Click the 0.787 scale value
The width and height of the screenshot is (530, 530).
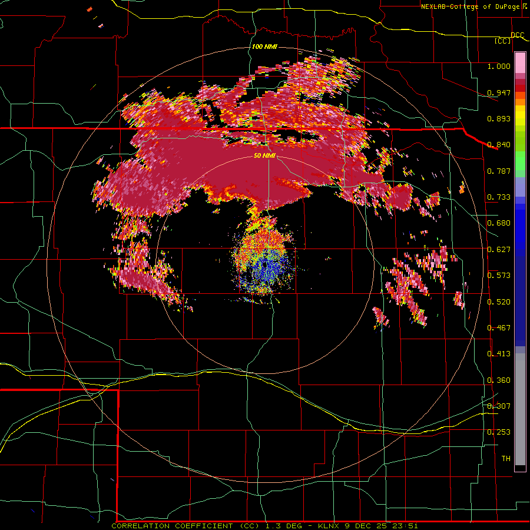click(499, 171)
